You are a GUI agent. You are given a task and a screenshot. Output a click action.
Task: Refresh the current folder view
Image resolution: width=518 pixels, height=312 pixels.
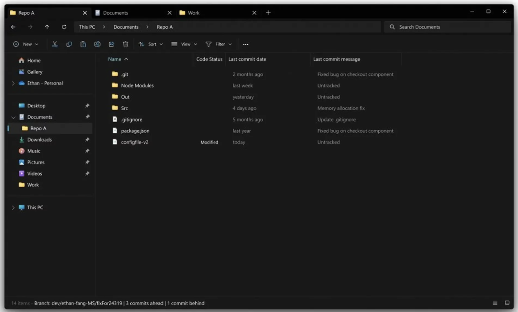pos(64,27)
